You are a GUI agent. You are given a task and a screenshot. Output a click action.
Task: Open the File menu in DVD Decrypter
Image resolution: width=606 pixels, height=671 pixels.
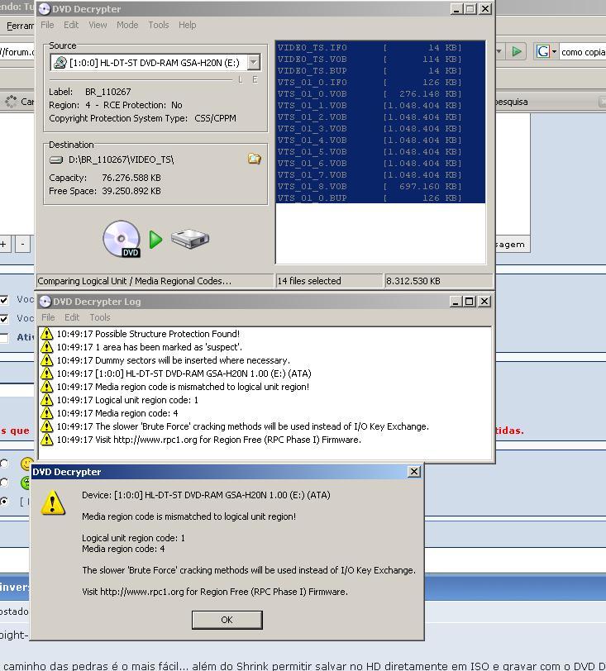pyautogui.click(x=48, y=25)
